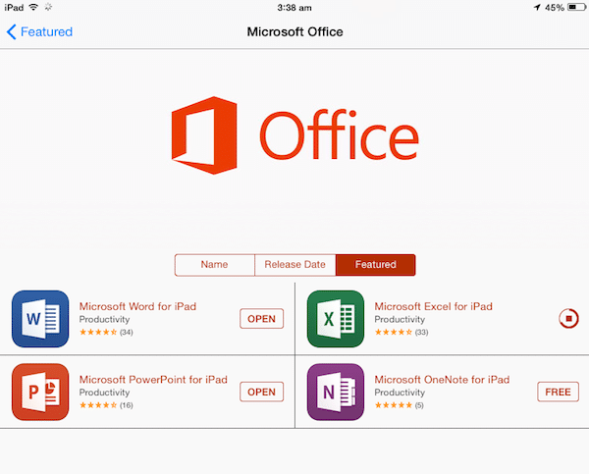Tap the Microsoft OneNote app icon
Screen dimensions: 589x474
pyautogui.click(x=336, y=392)
